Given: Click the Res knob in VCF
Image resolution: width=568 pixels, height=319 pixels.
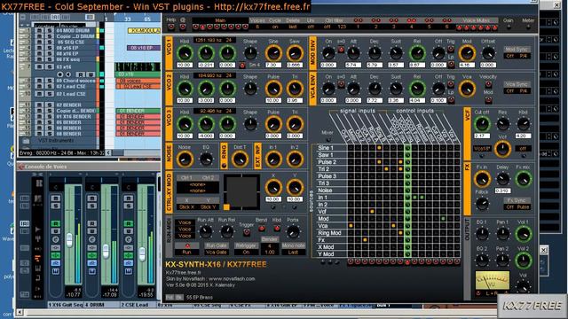Looking at the screenshot, I should [502, 124].
